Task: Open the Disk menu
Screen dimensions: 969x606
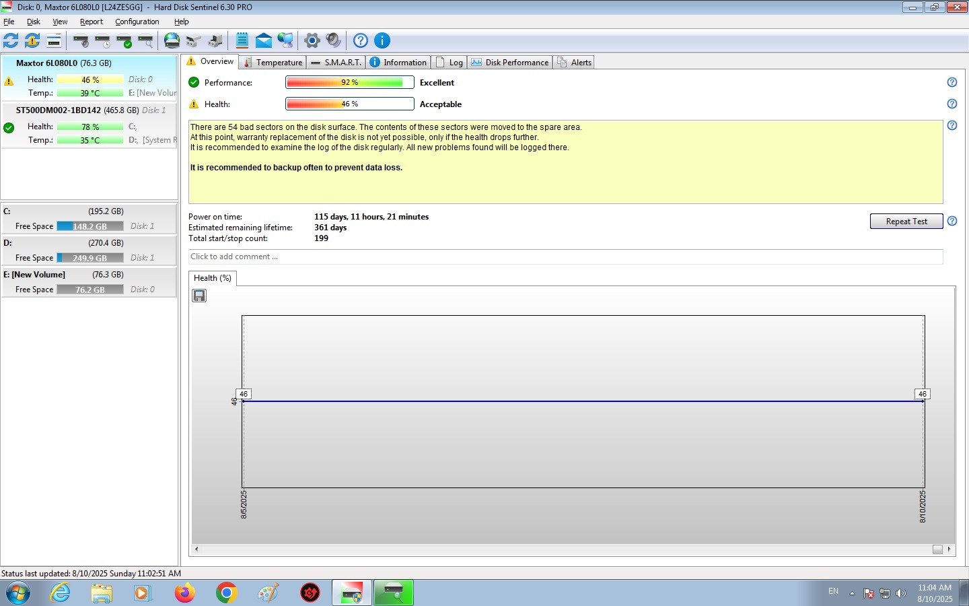Action: tap(34, 22)
